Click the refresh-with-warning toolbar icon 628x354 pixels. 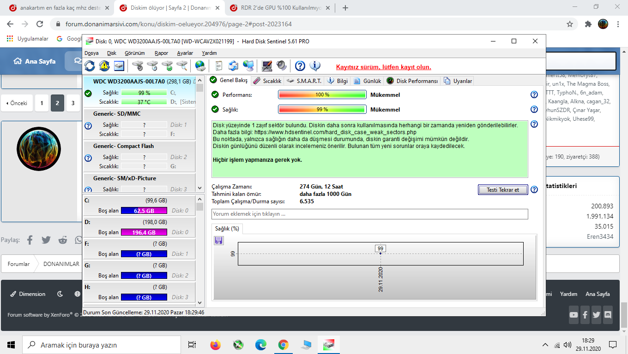[x=104, y=66]
